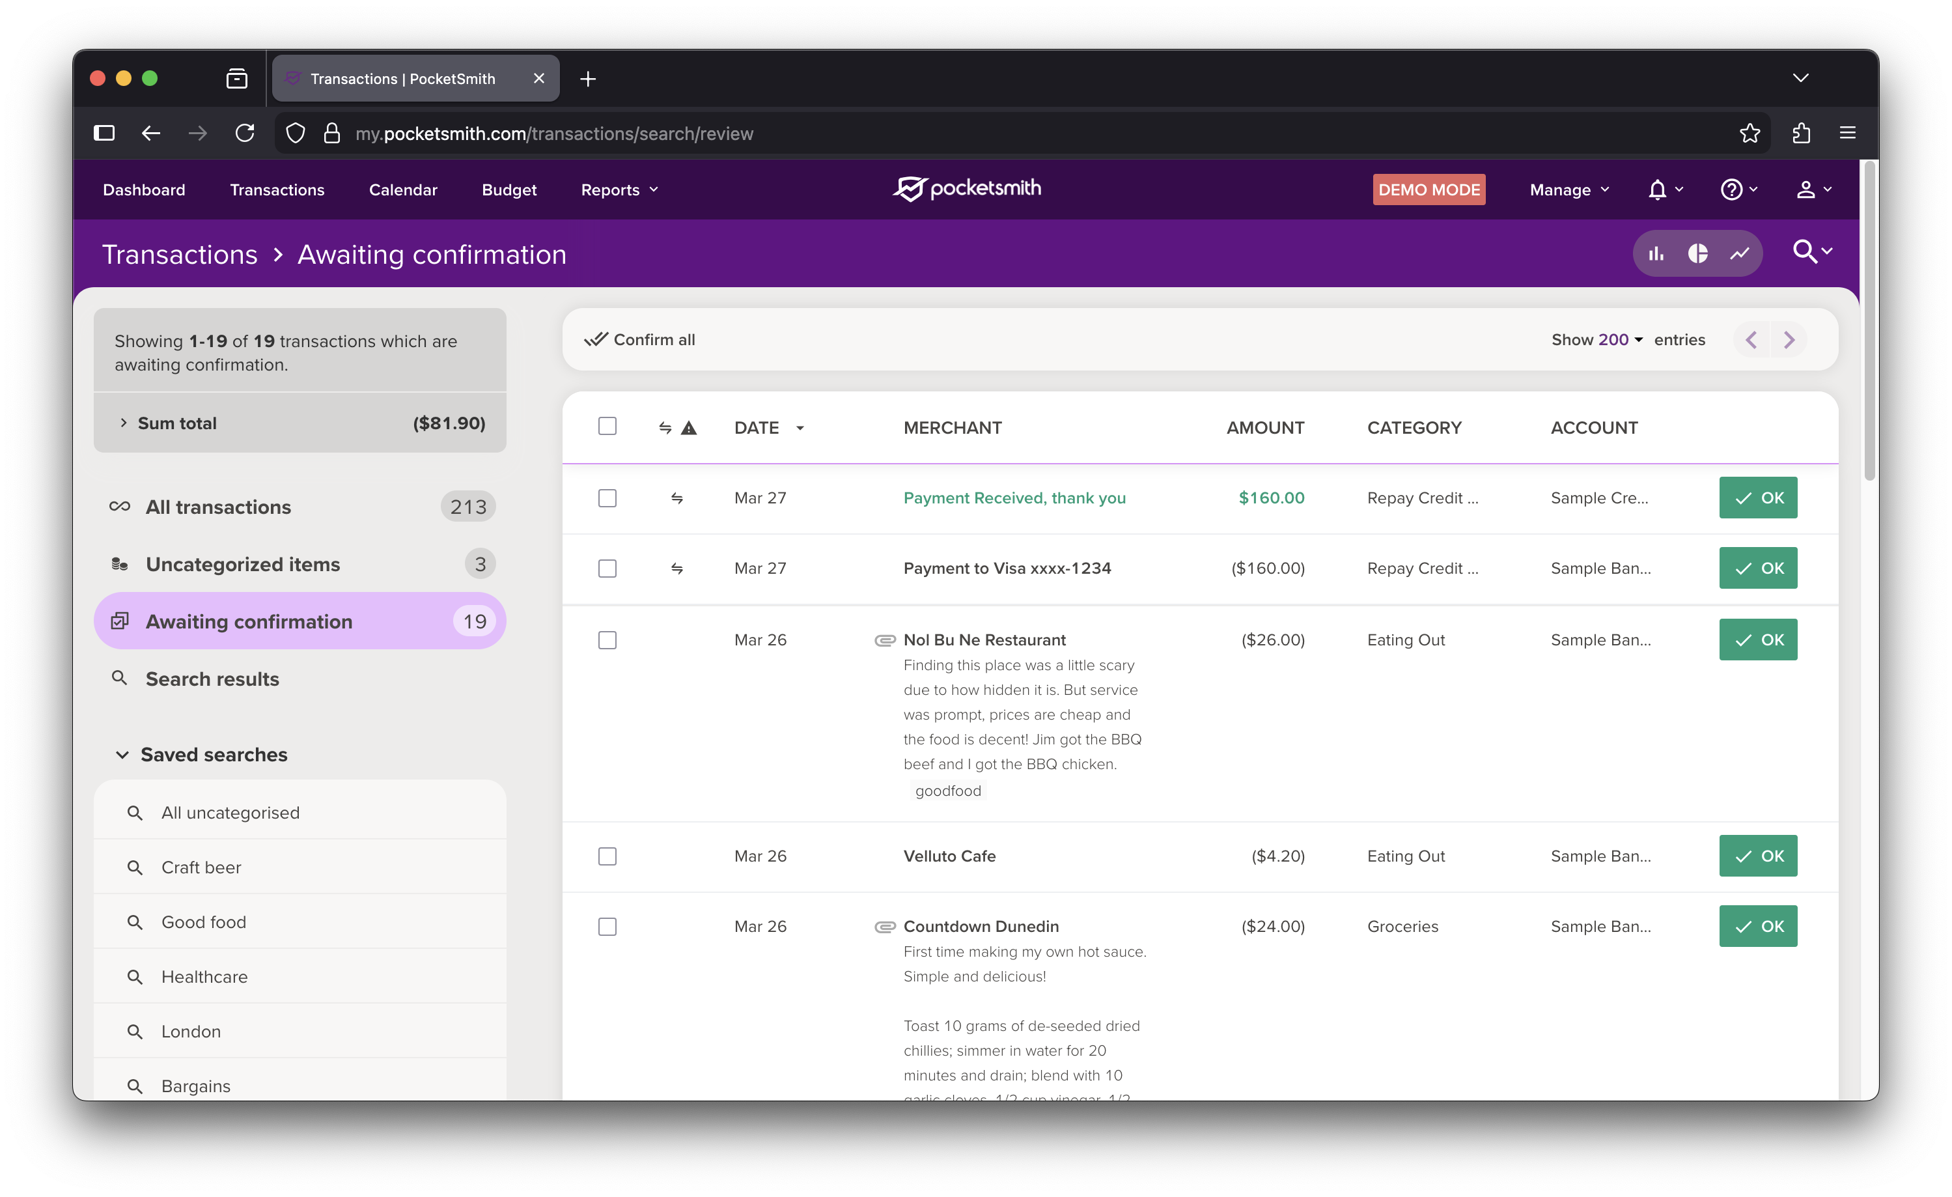
Task: Open the trend line graph icon
Action: pos(1740,253)
